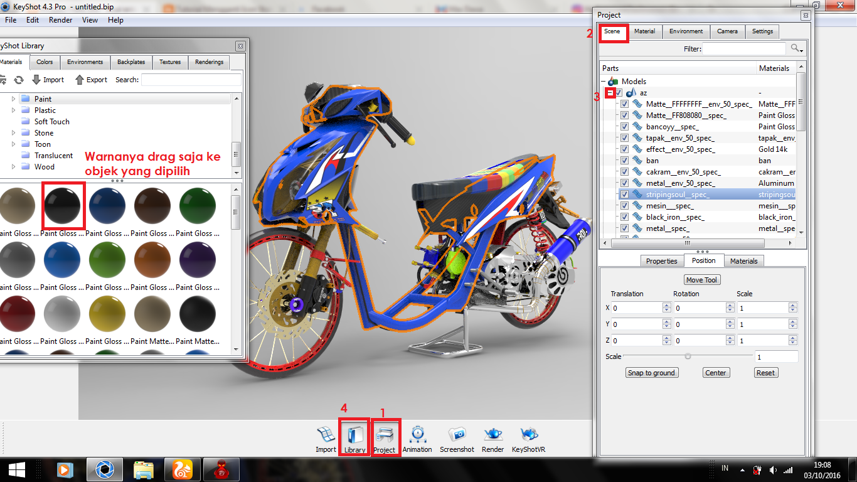Switch to the Textures tab in the Library

point(170,62)
